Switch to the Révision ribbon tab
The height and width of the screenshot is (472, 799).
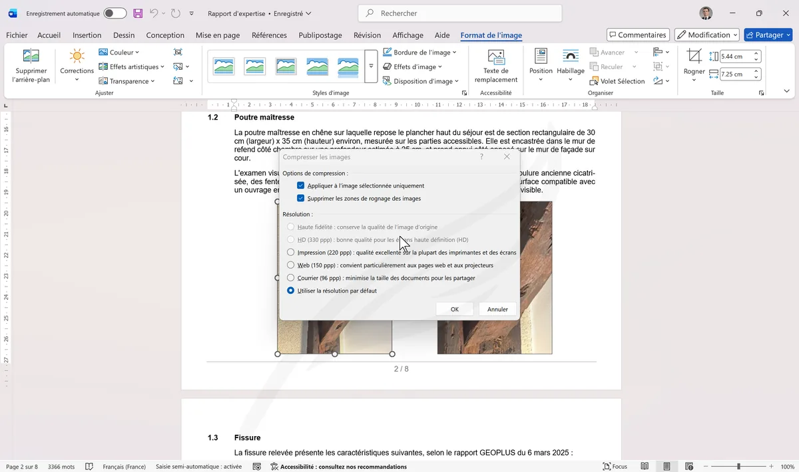click(367, 35)
